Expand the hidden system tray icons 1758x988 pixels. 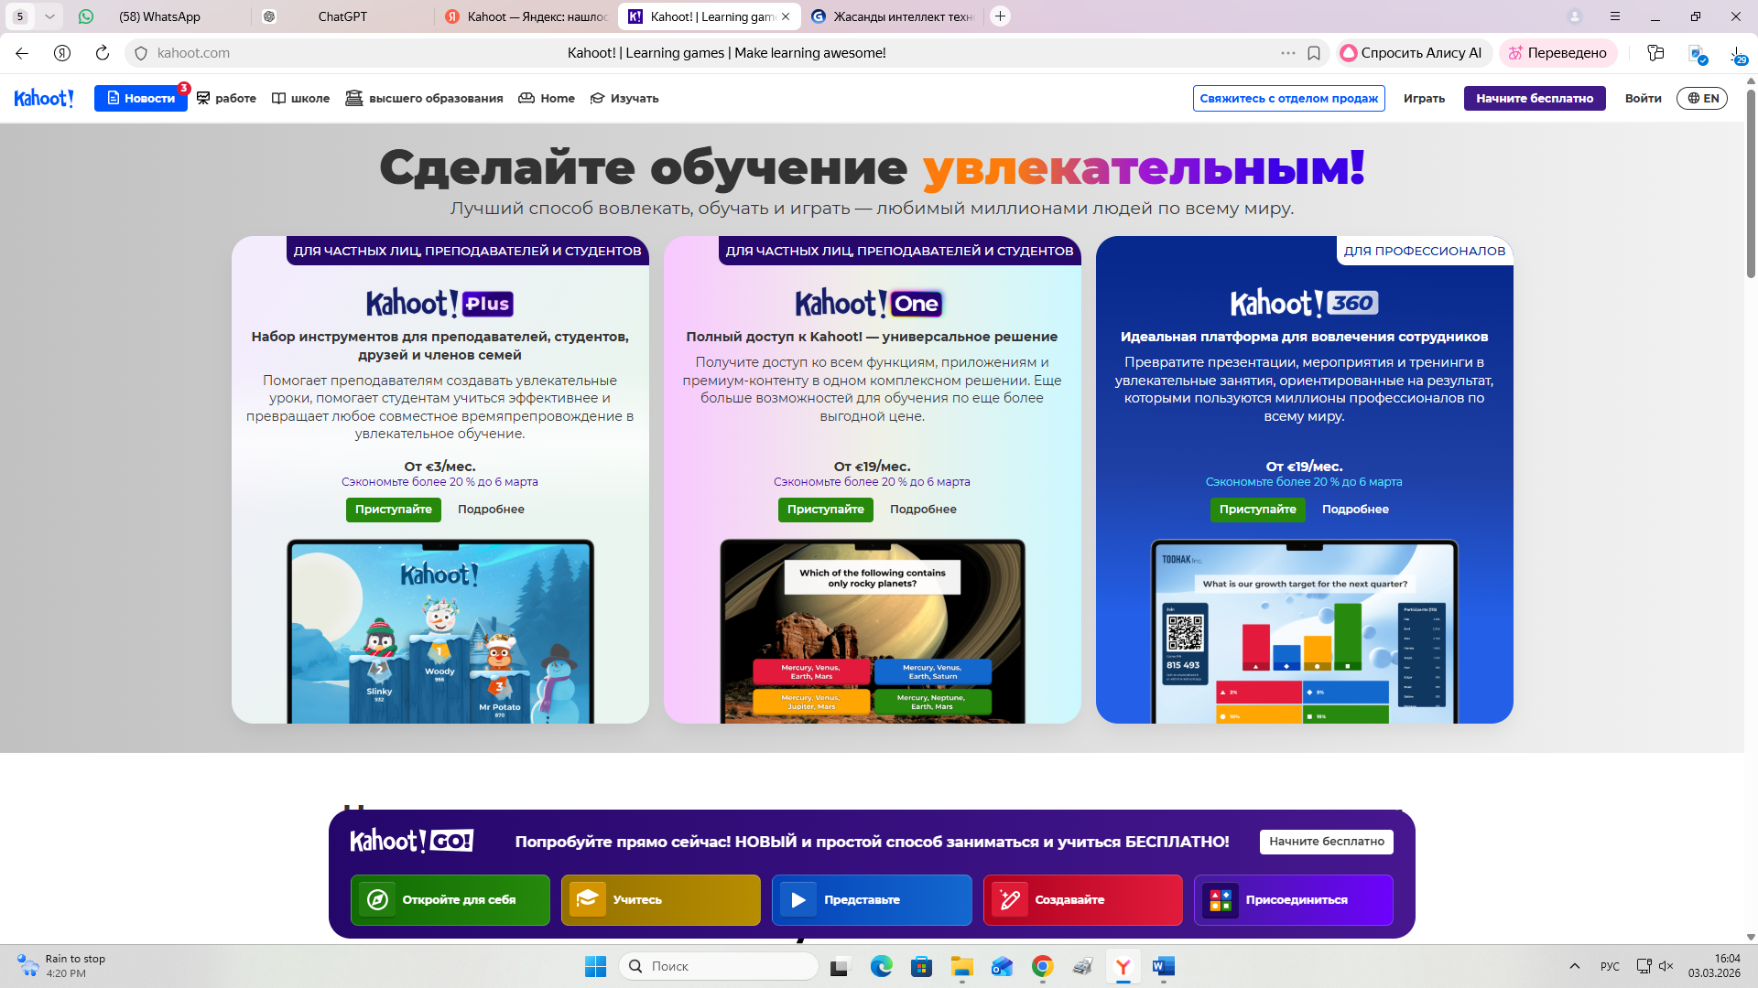(x=1575, y=966)
